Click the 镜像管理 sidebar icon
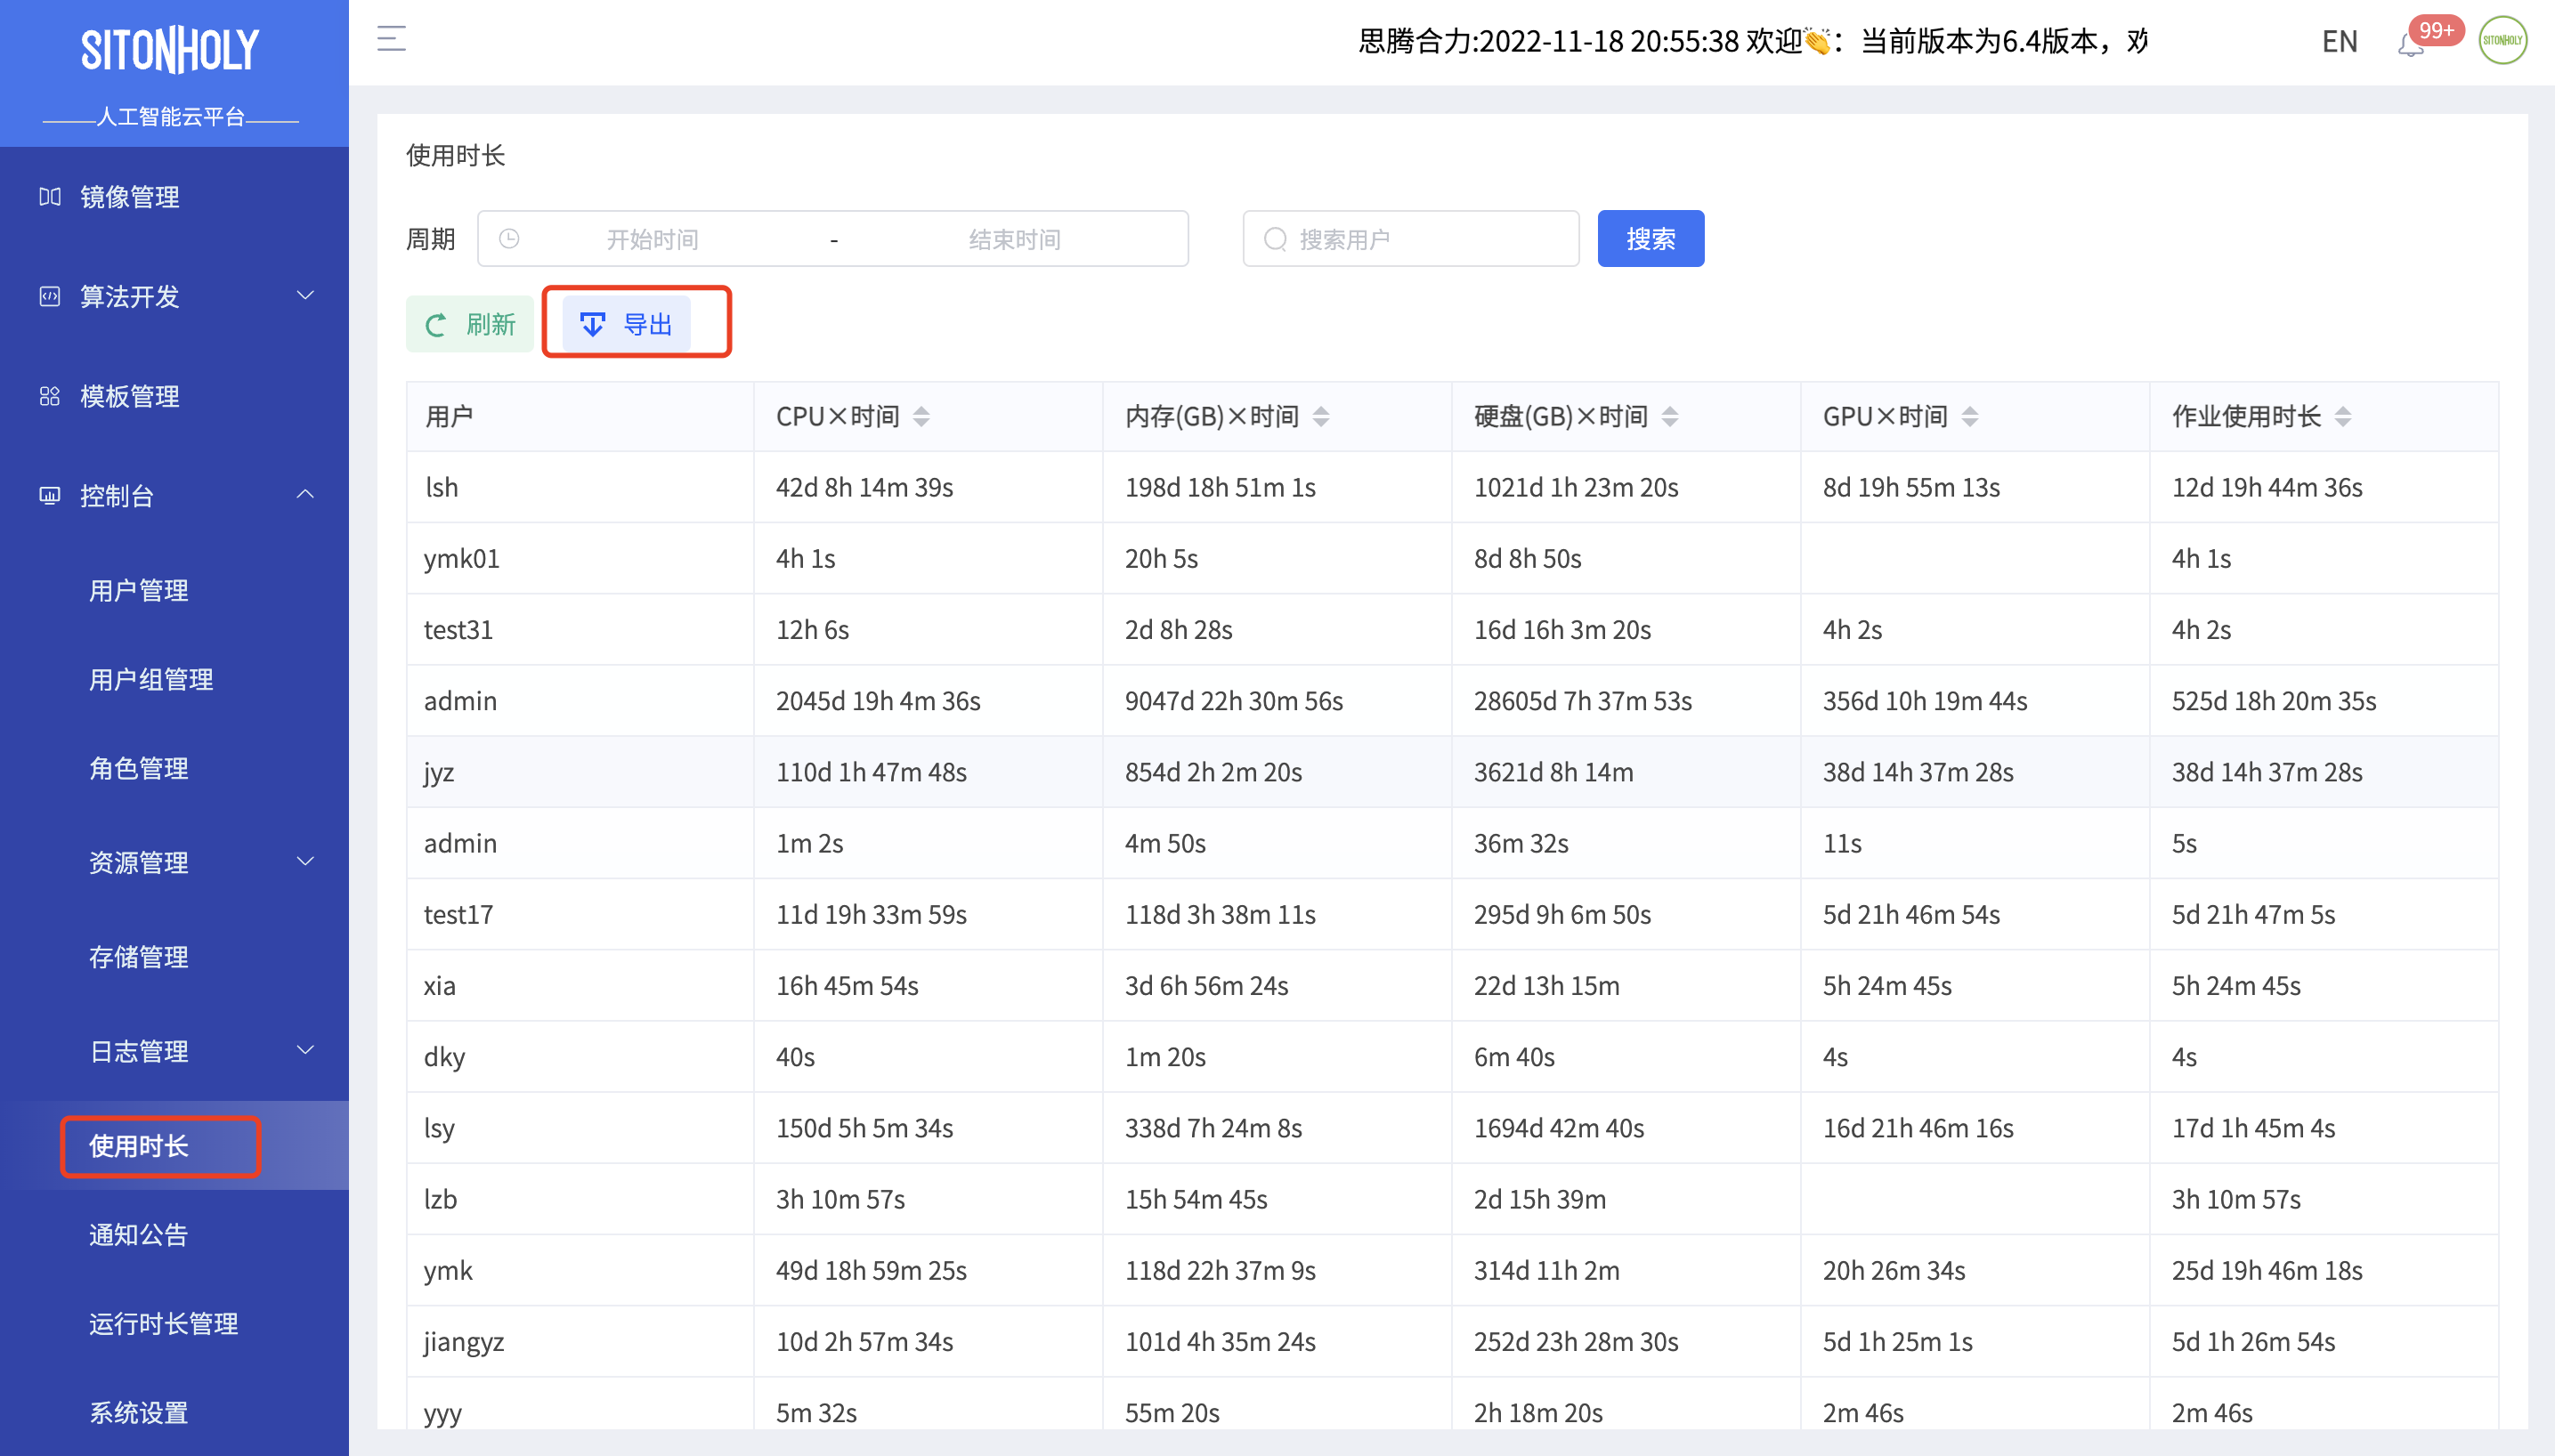 click(50, 196)
